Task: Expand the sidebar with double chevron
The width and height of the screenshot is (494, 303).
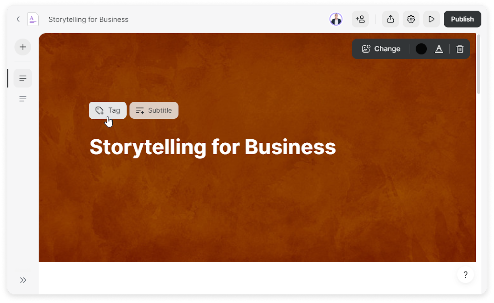Action: click(23, 280)
